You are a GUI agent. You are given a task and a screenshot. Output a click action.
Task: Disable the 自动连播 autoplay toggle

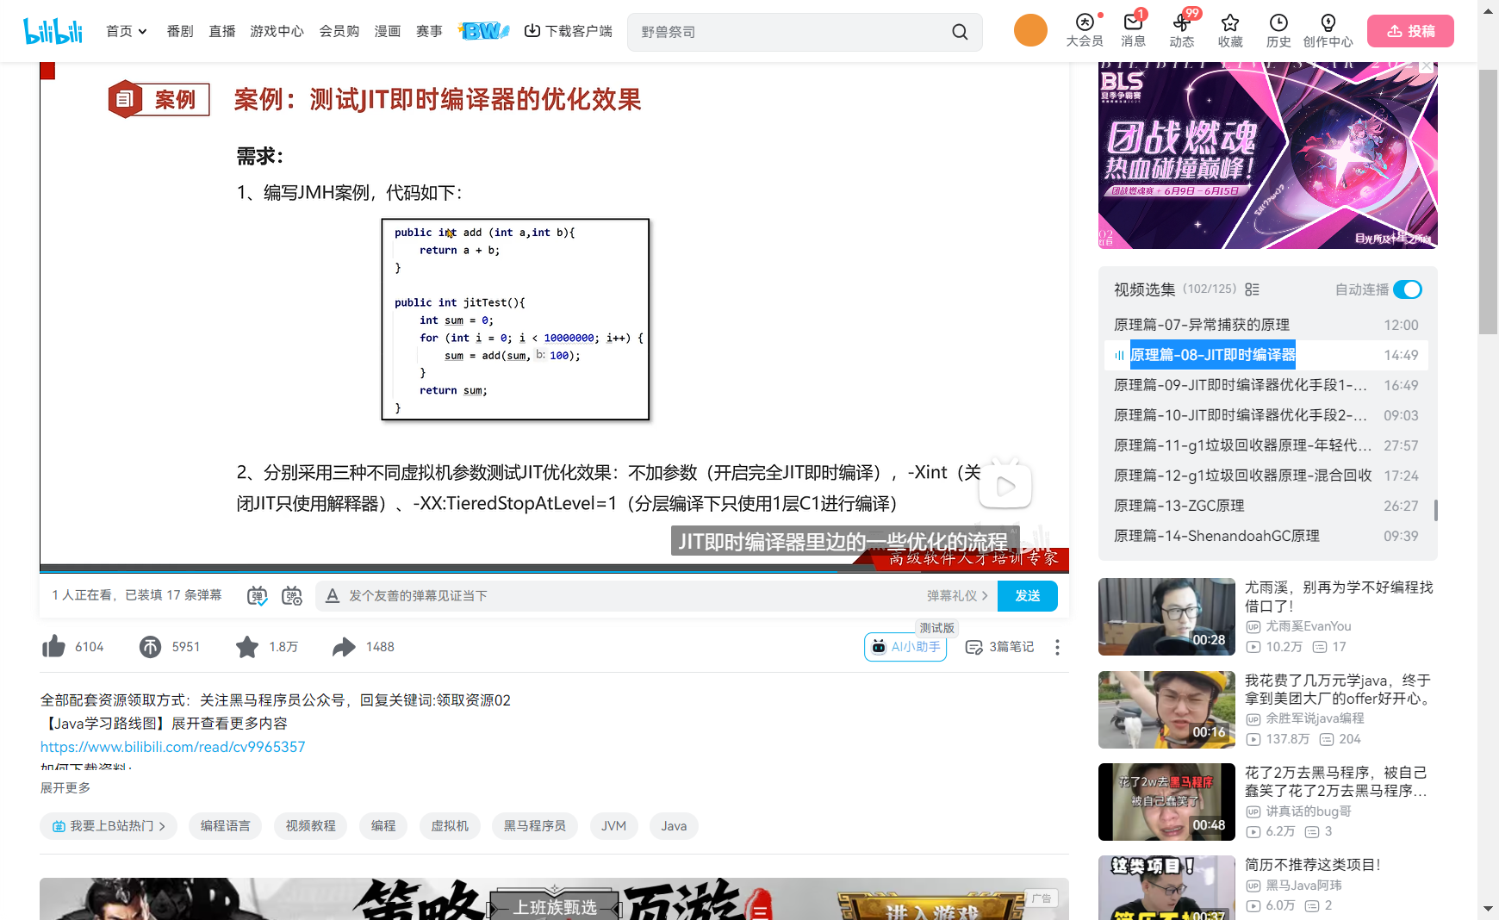pyautogui.click(x=1408, y=290)
